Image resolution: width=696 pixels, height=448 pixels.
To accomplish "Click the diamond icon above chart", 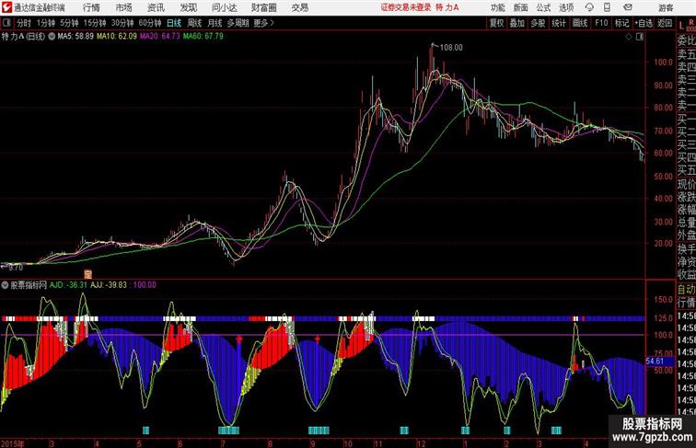I will [x=628, y=37].
